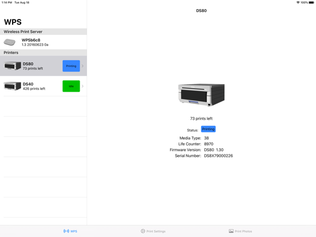This screenshot has height=237, width=316.
Task: Click the 'WPSb6c8' server name
Action: 31,40
